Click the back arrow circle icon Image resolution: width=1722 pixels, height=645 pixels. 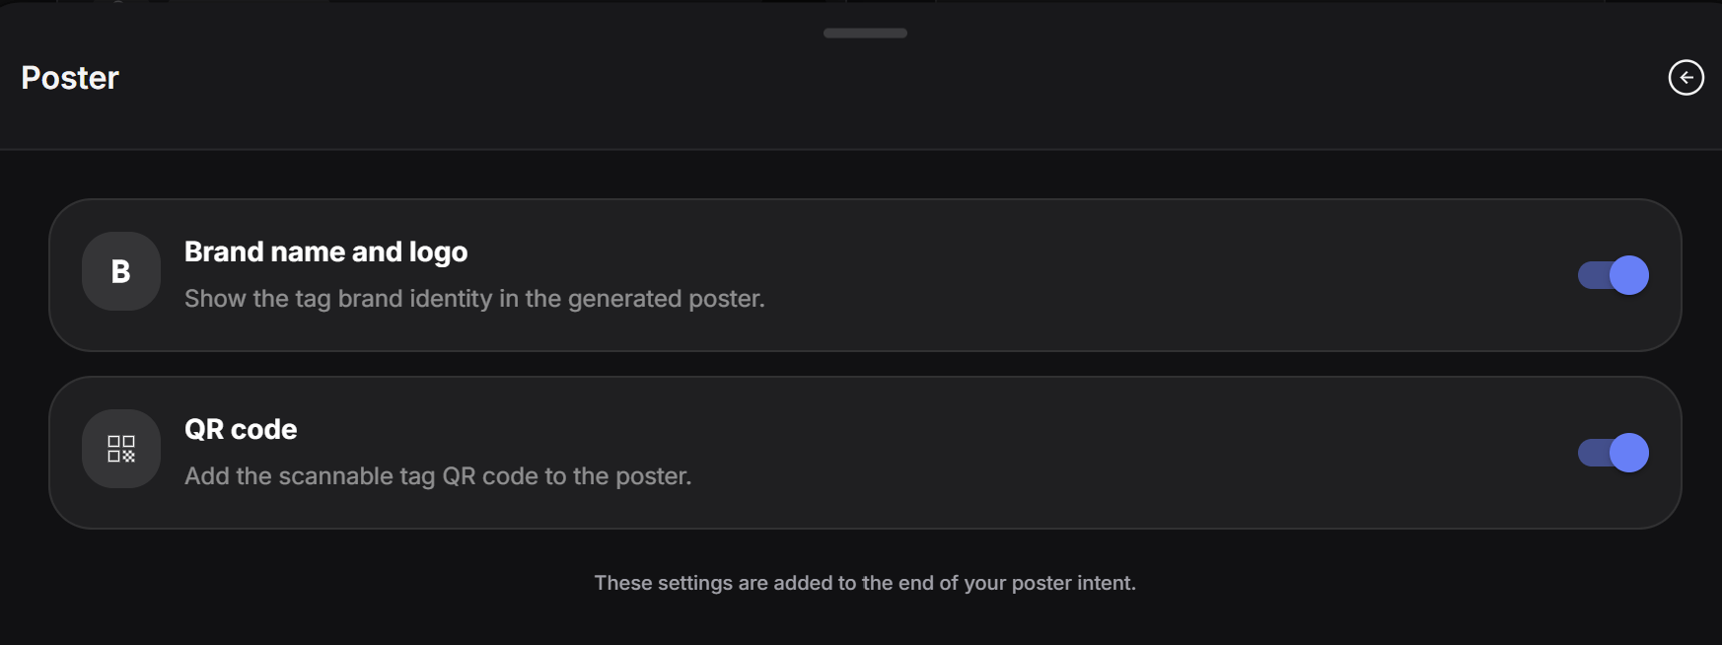pyautogui.click(x=1686, y=77)
